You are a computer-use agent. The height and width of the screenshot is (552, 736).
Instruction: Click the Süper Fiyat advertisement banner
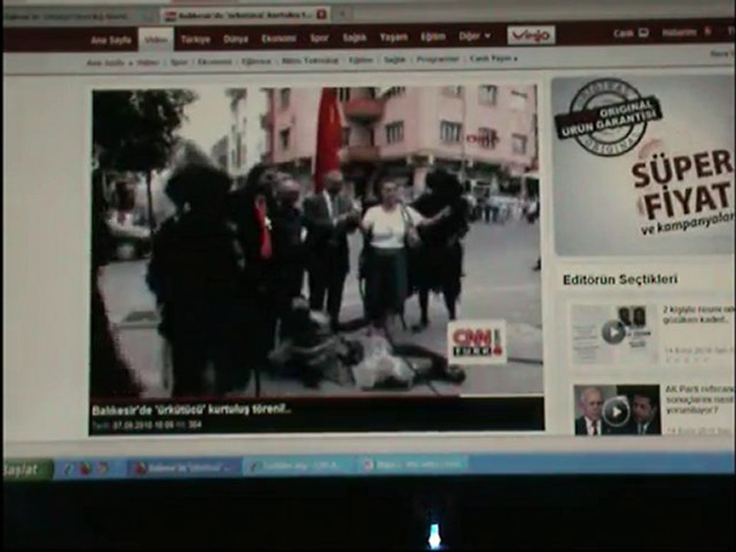(643, 166)
